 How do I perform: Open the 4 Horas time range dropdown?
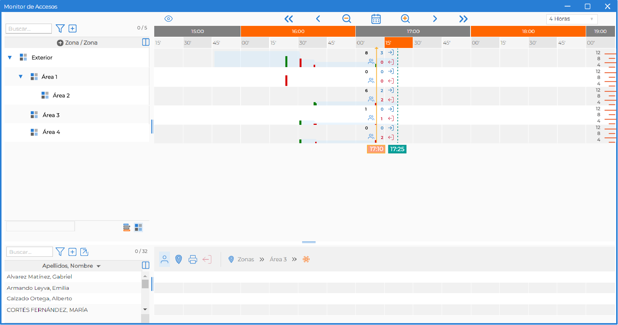(571, 19)
